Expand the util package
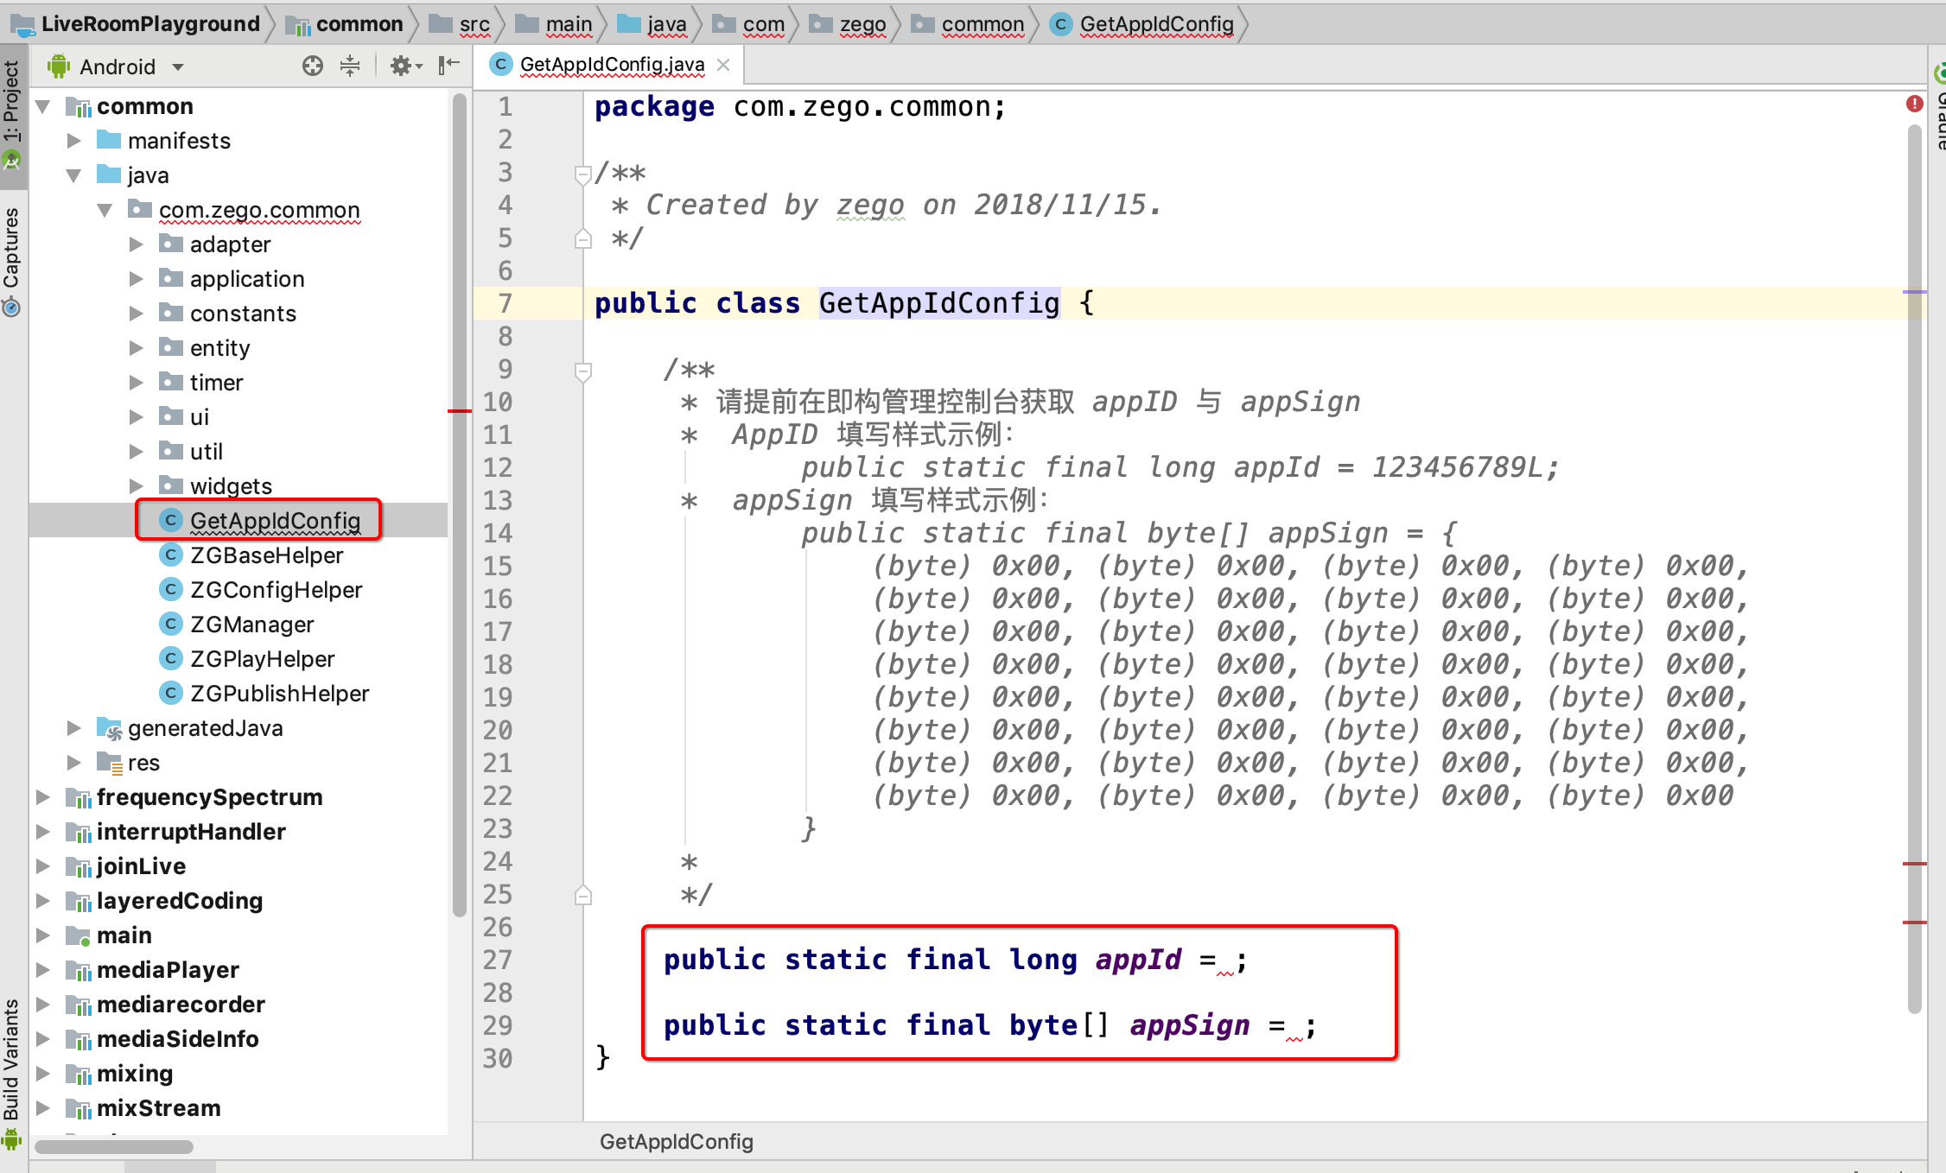 click(x=136, y=452)
